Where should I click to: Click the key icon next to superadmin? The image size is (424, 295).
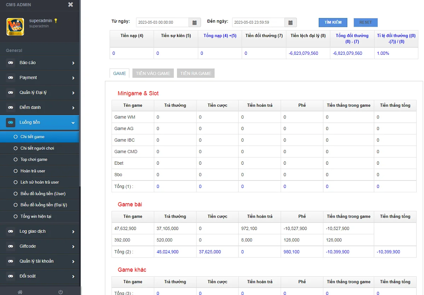click(55, 21)
